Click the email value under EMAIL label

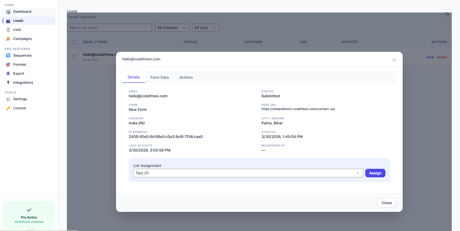pyautogui.click(x=148, y=96)
